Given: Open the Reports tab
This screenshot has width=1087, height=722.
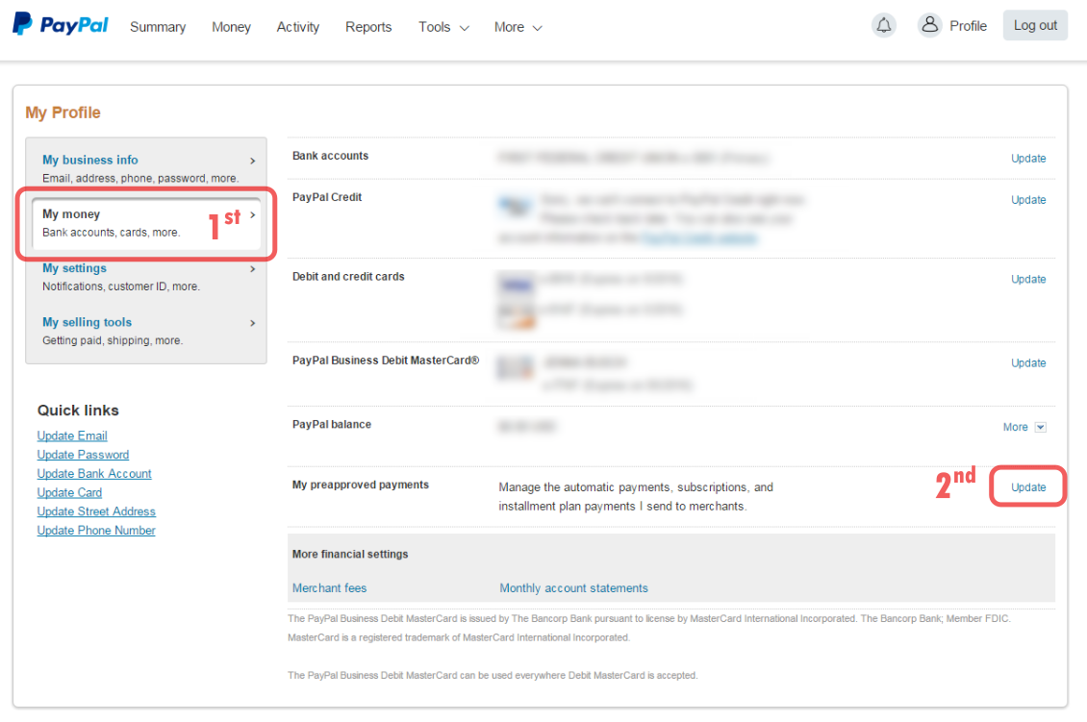Looking at the screenshot, I should [368, 27].
